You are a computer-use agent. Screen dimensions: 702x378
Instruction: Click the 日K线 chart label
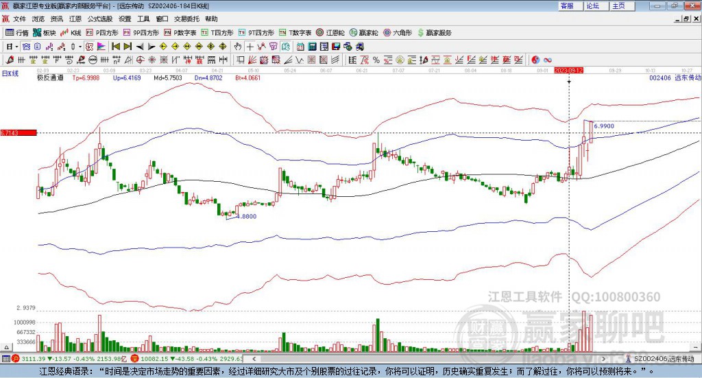(10, 73)
